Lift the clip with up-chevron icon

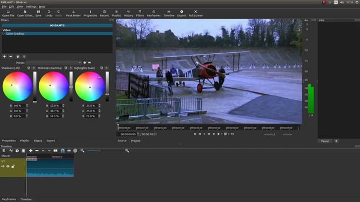click(x=43, y=150)
